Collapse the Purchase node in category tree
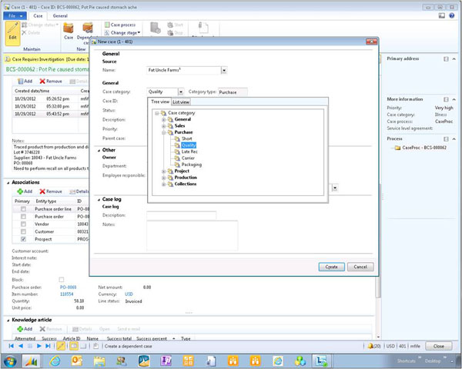462x369 pixels. pyautogui.click(x=164, y=132)
